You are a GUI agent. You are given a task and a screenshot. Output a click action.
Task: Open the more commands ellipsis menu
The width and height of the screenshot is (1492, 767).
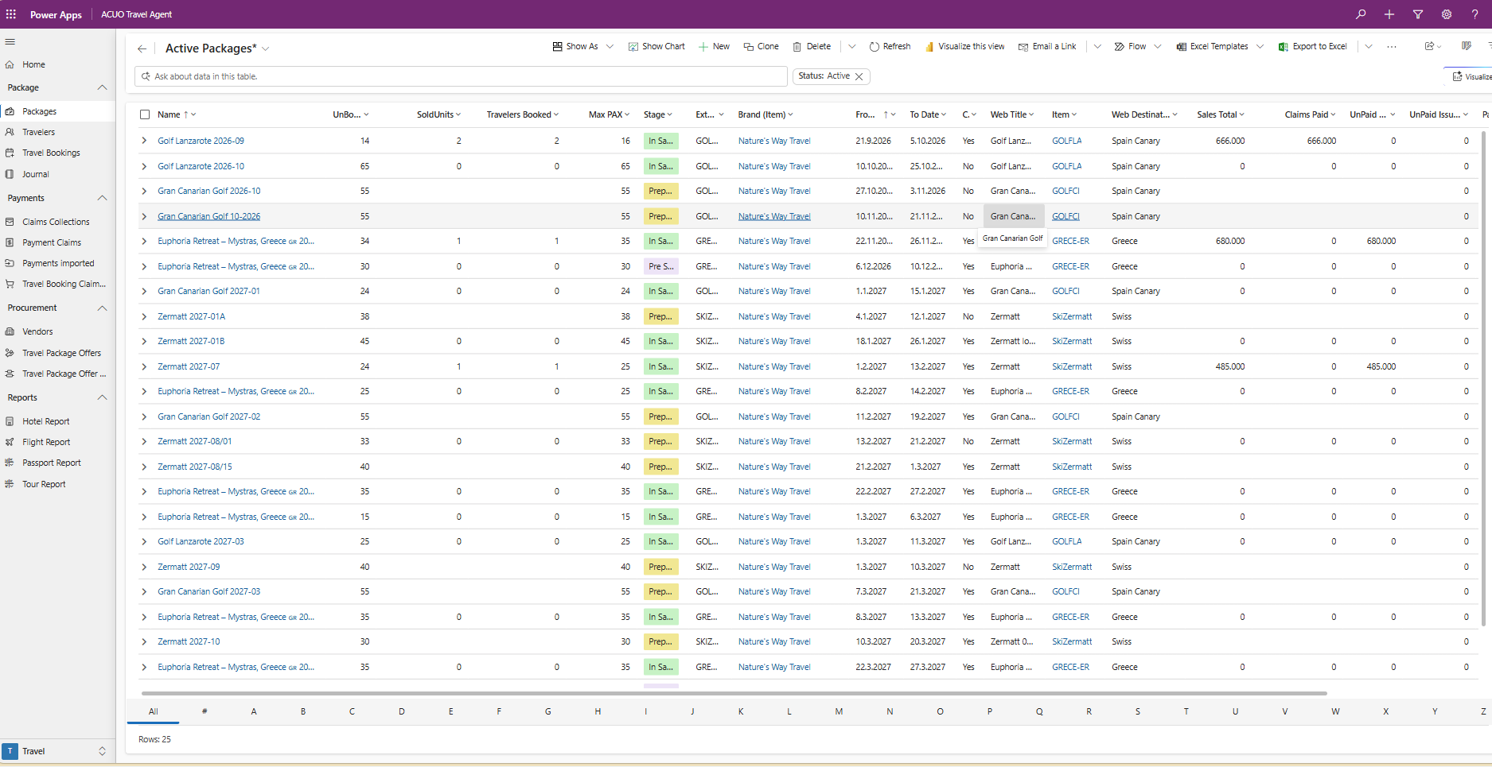coord(1392,47)
